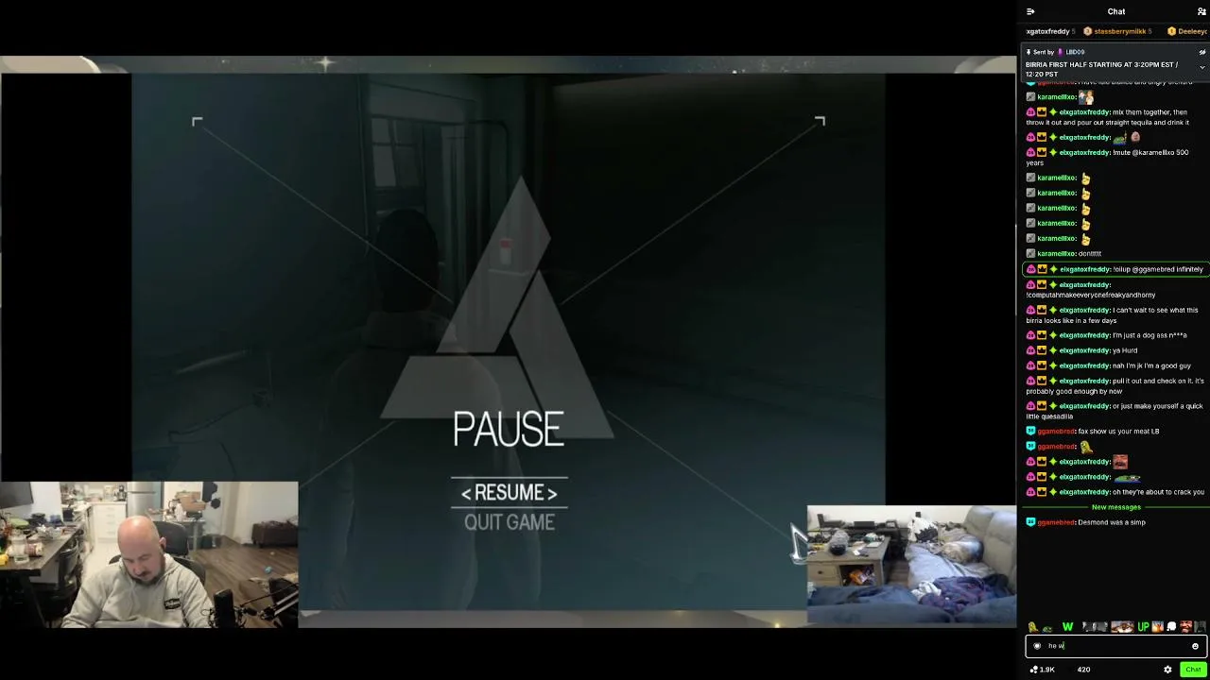1210x680 pixels.
Task: Click the '!mute @karamelllxo 500 years' message
Action: coord(1107,157)
